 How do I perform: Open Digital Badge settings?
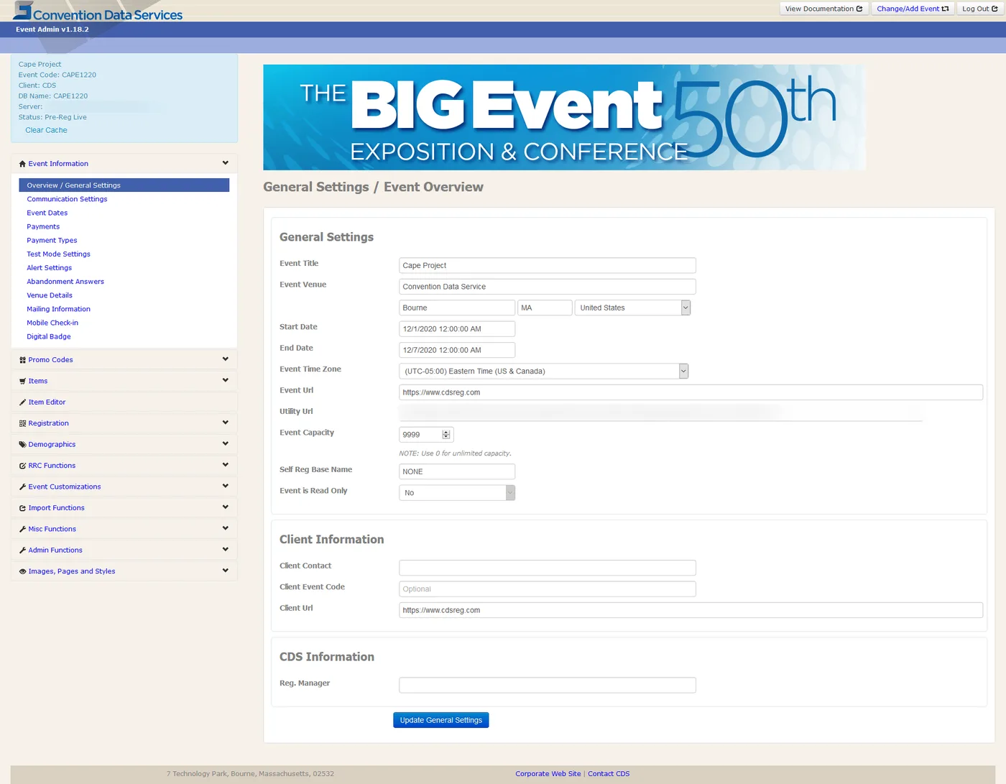click(x=49, y=336)
